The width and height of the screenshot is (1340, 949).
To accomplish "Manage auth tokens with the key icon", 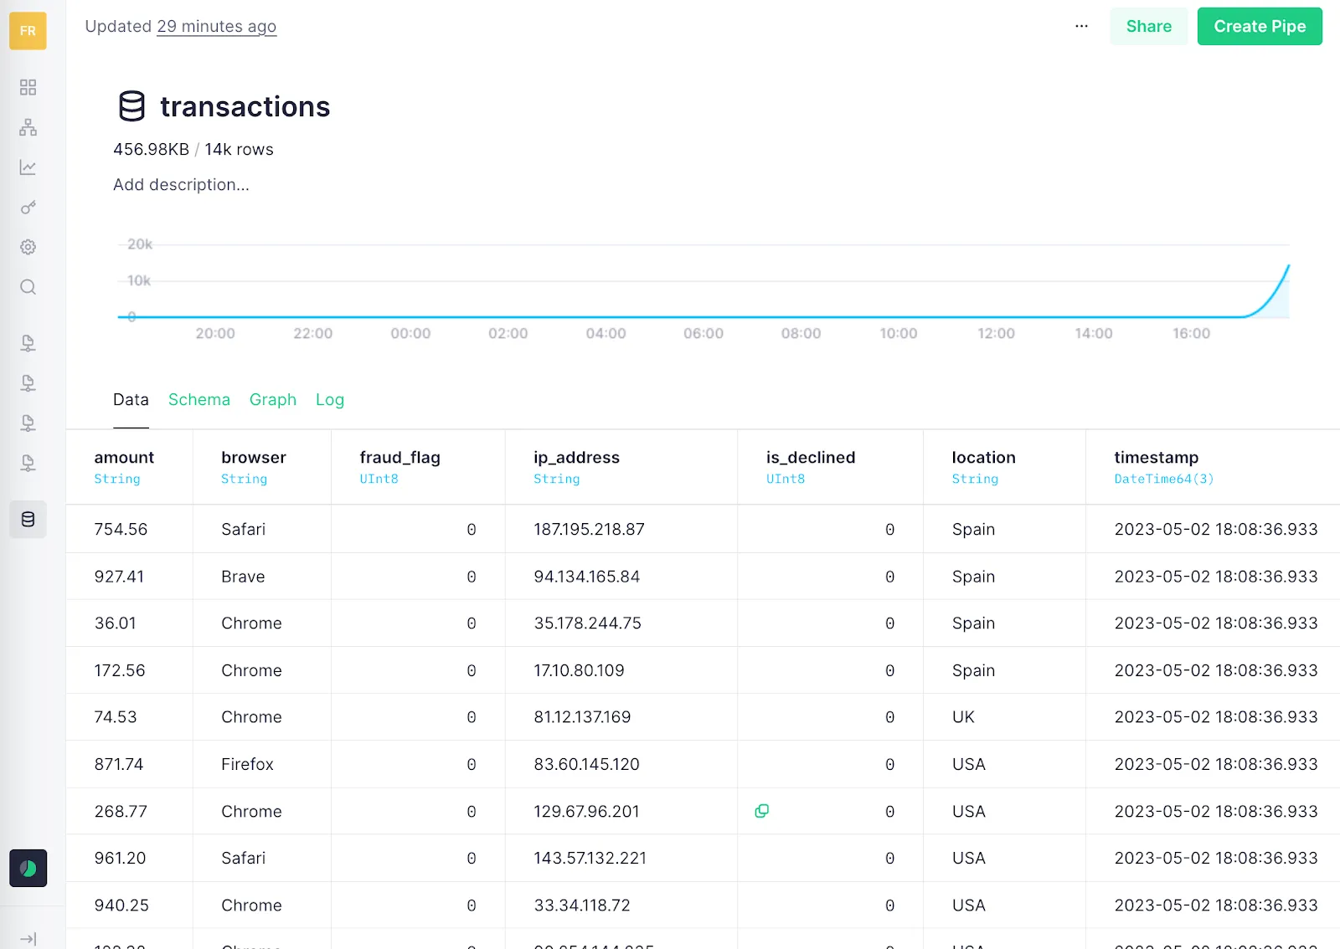I will [28, 207].
